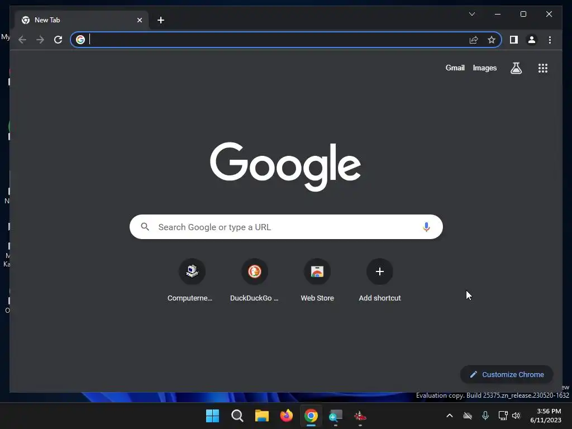Select the New Tab tab

coord(82,20)
